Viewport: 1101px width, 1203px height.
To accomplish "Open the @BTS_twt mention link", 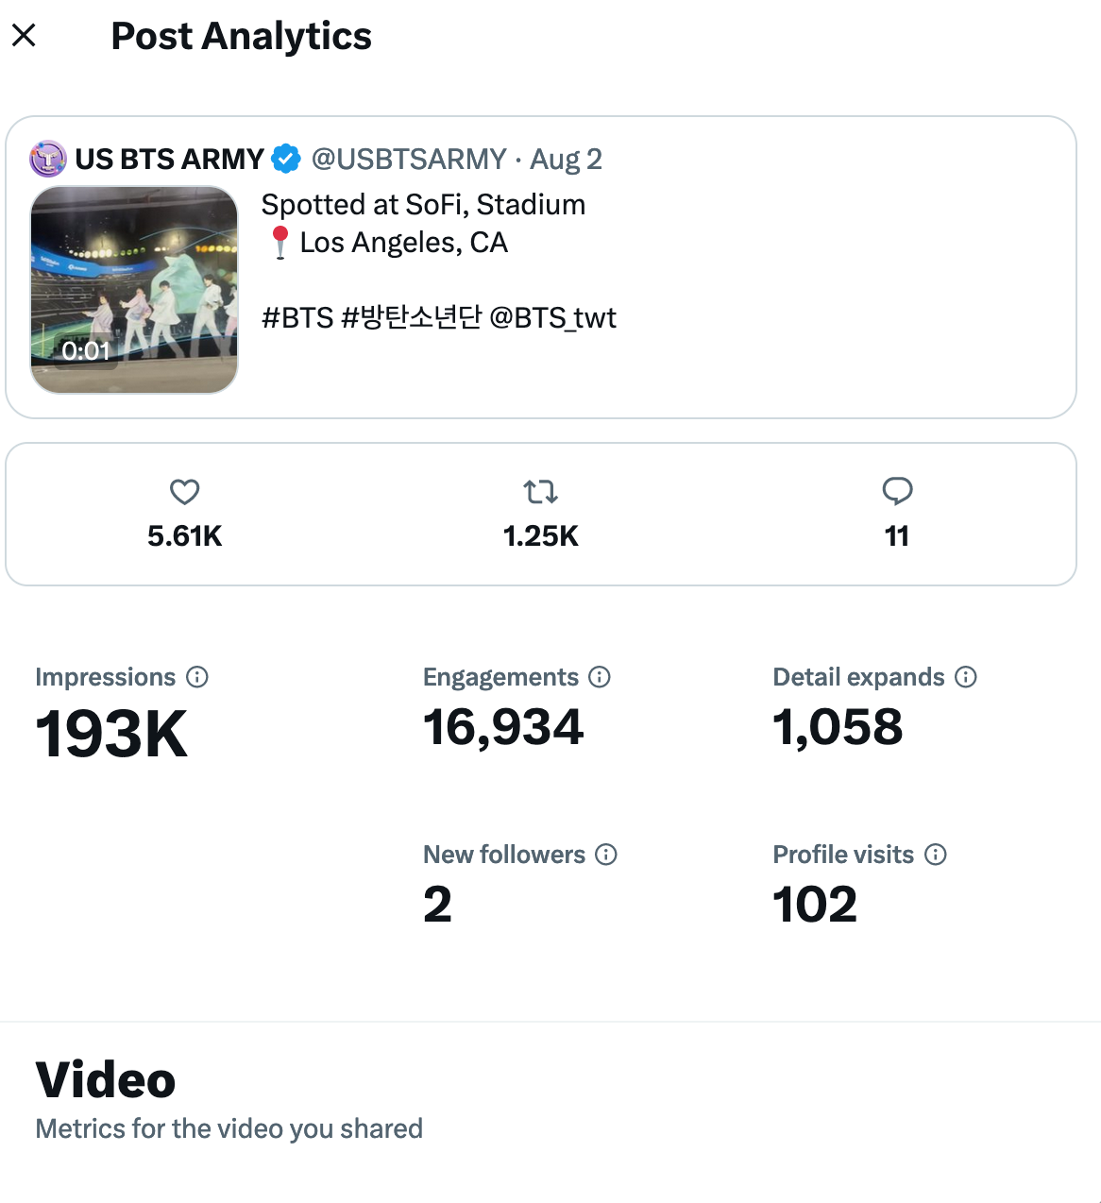I will point(552,318).
